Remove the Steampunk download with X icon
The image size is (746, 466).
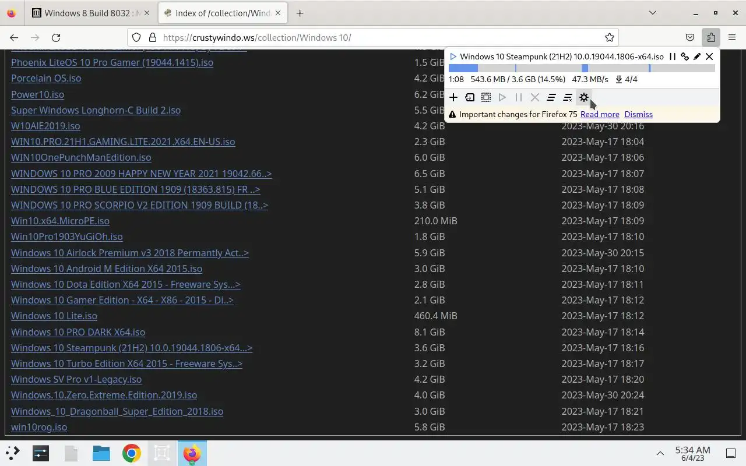tap(709, 57)
